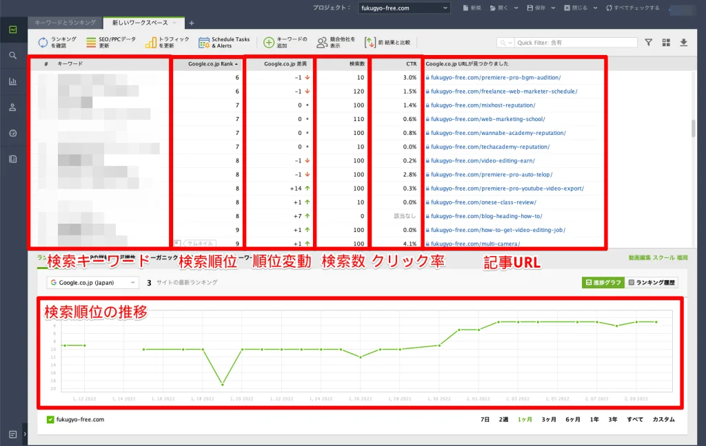Image resolution: width=706 pixels, height=446 pixels.
Task: Open the premiere-pro-youtube-video-export URL link
Action: (507, 189)
